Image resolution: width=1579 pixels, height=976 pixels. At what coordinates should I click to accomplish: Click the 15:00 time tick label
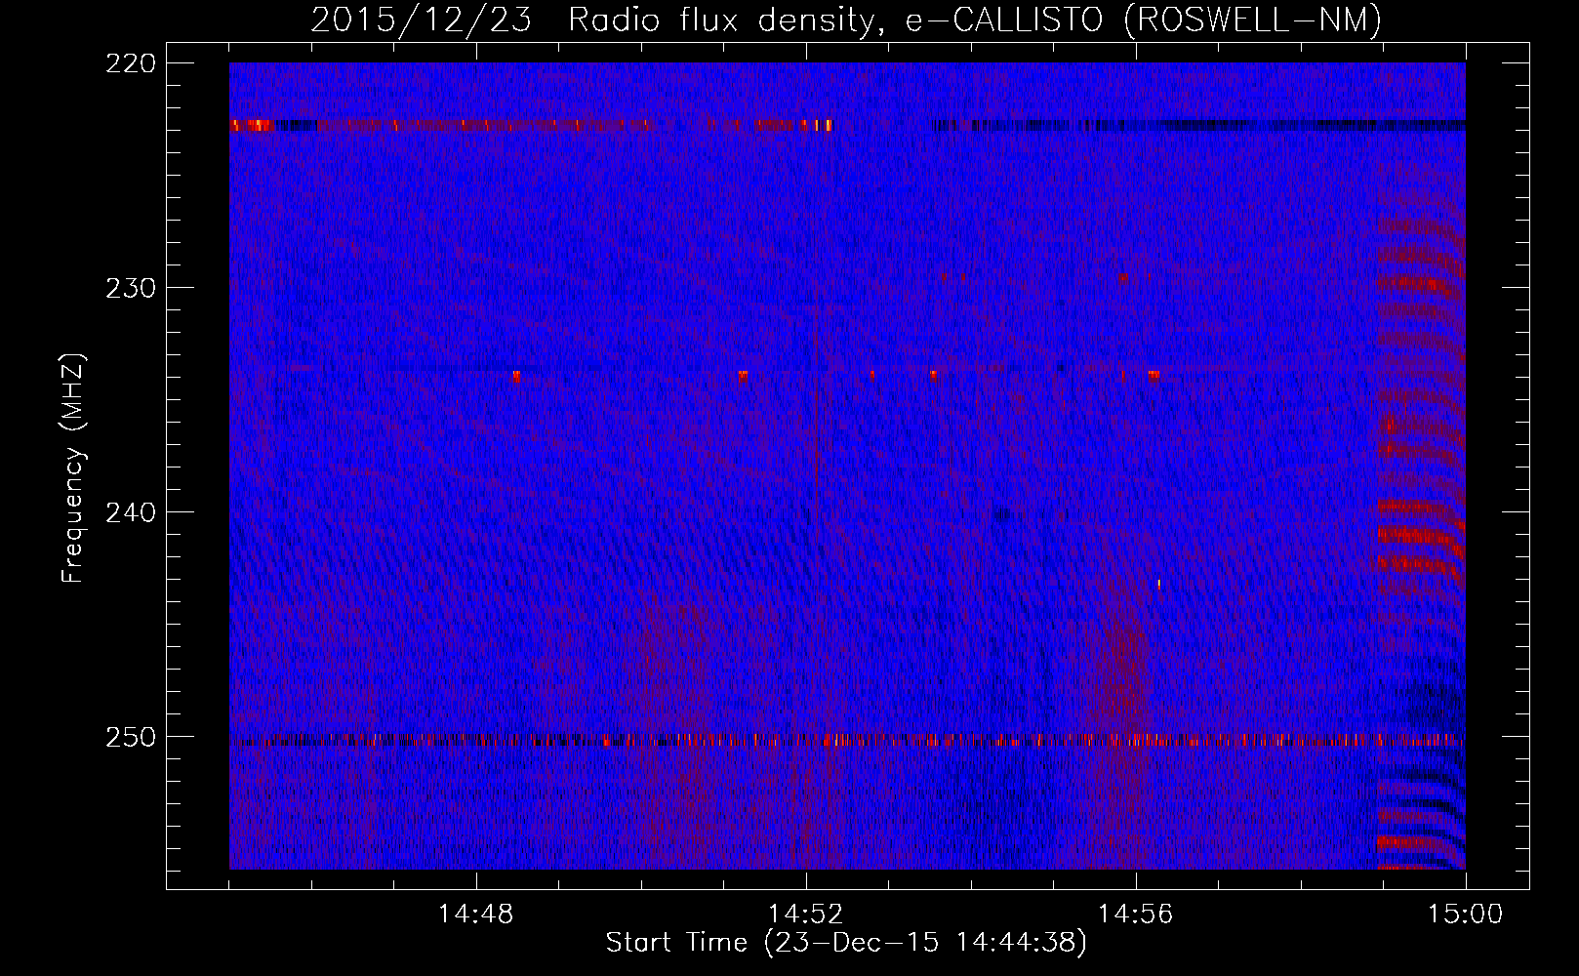(1466, 915)
